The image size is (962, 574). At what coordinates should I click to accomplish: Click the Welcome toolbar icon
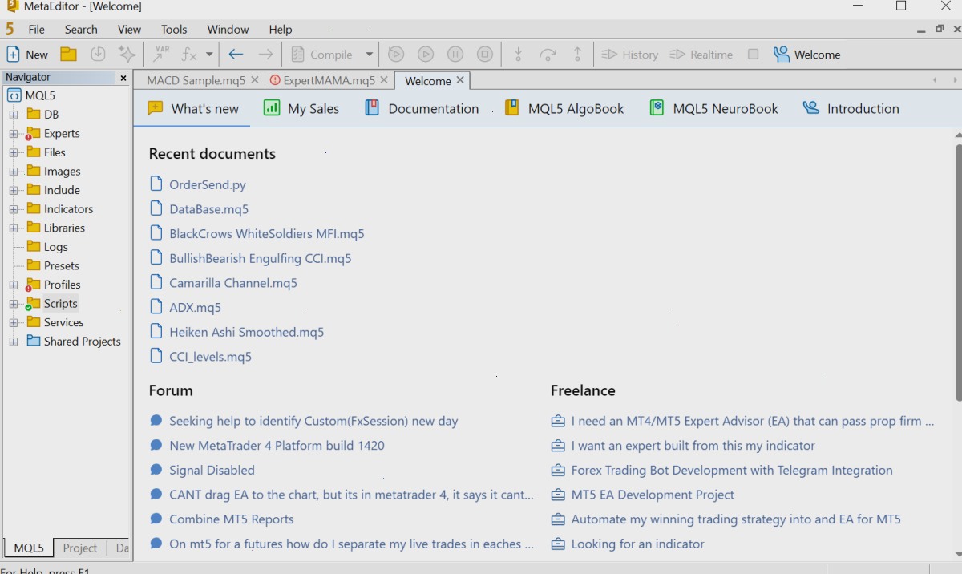(x=806, y=55)
